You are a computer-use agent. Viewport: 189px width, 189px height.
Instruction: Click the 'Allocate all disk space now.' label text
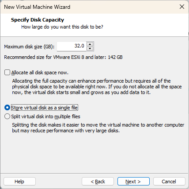[40, 73]
